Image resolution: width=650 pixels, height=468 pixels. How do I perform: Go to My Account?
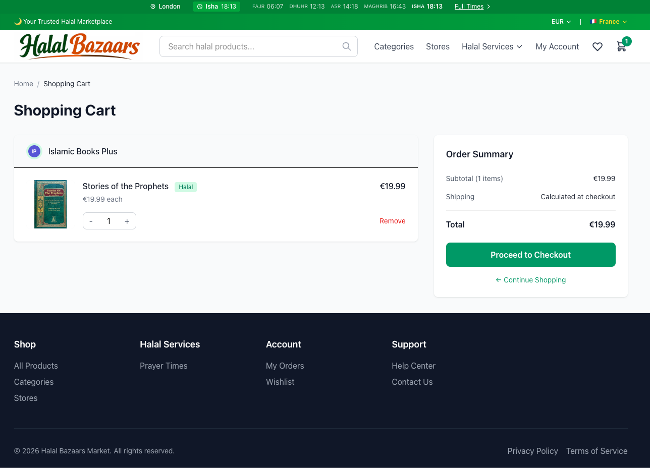tap(557, 46)
